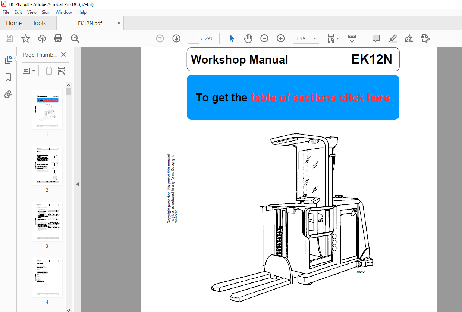Click the Save file icon
Viewport: 462px width, 312px height.
tap(9, 38)
